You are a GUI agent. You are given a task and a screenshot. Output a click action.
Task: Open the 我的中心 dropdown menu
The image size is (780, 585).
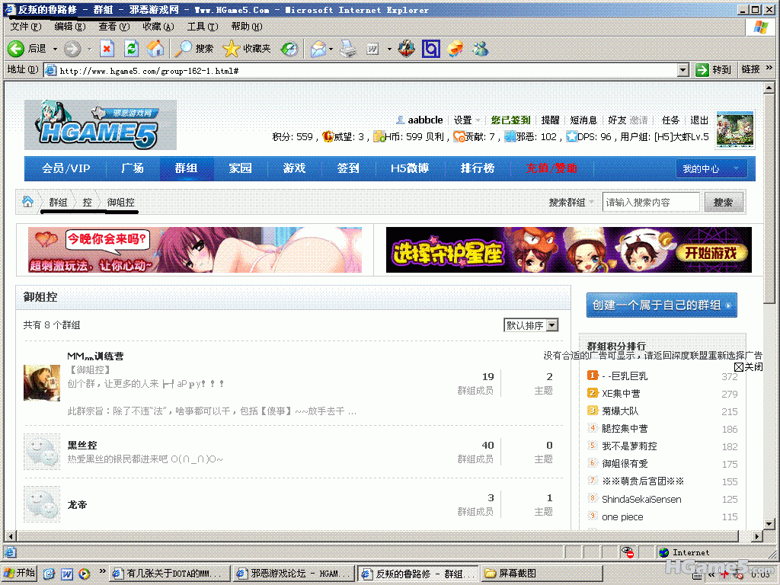point(711,168)
